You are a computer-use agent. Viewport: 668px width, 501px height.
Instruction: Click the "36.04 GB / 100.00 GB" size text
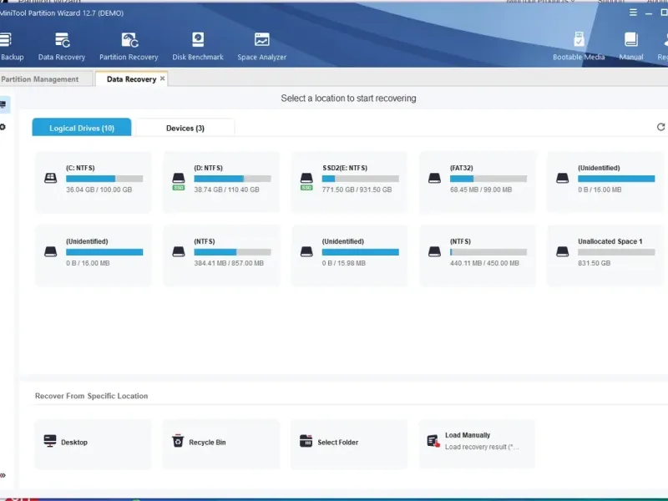pos(99,190)
